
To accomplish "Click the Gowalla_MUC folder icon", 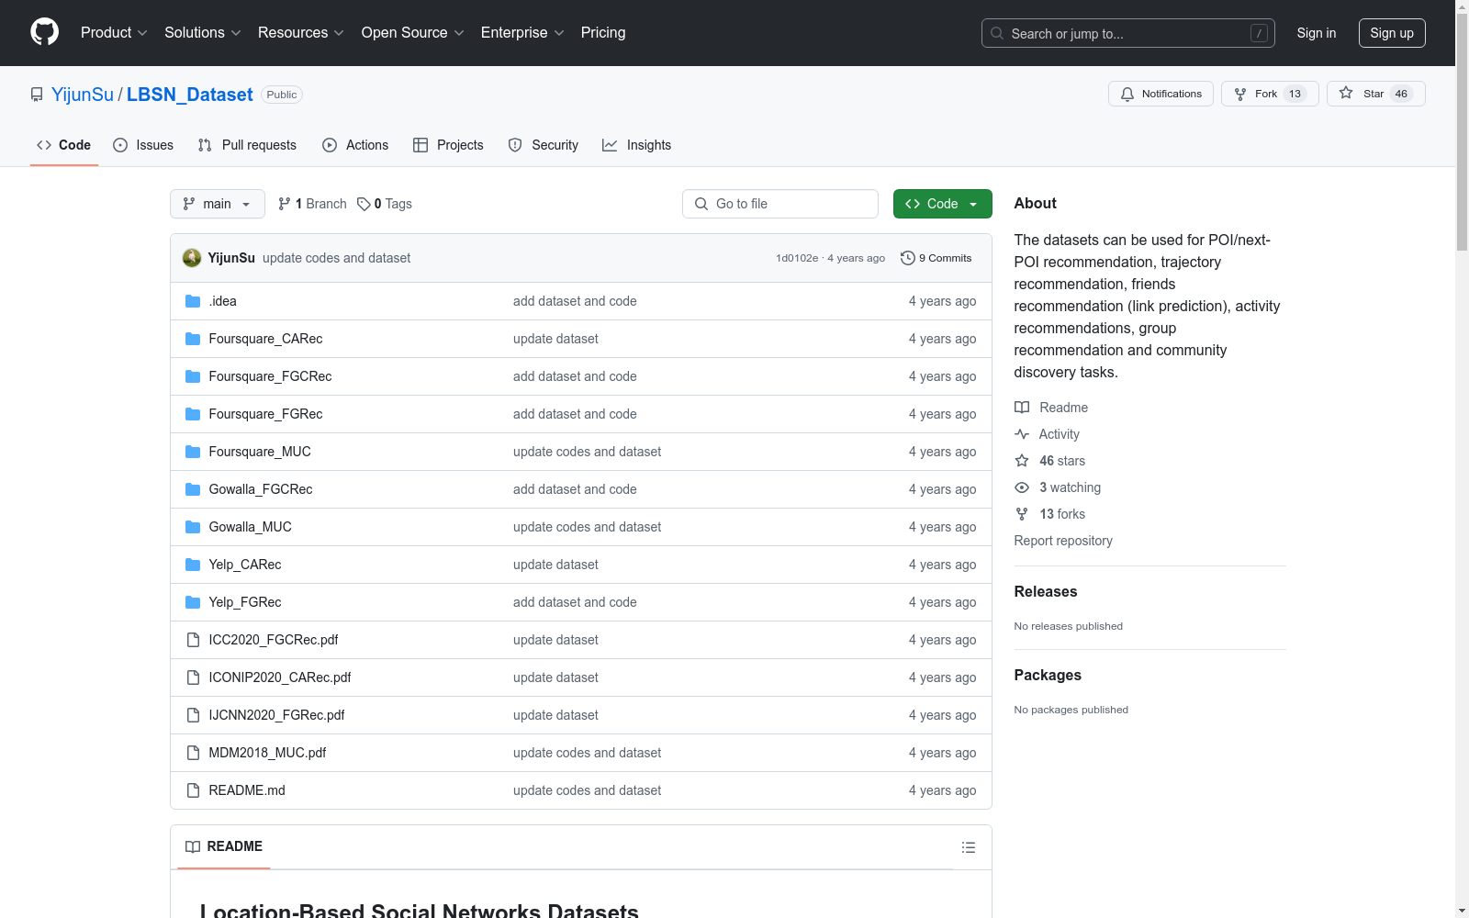I will coord(193,527).
